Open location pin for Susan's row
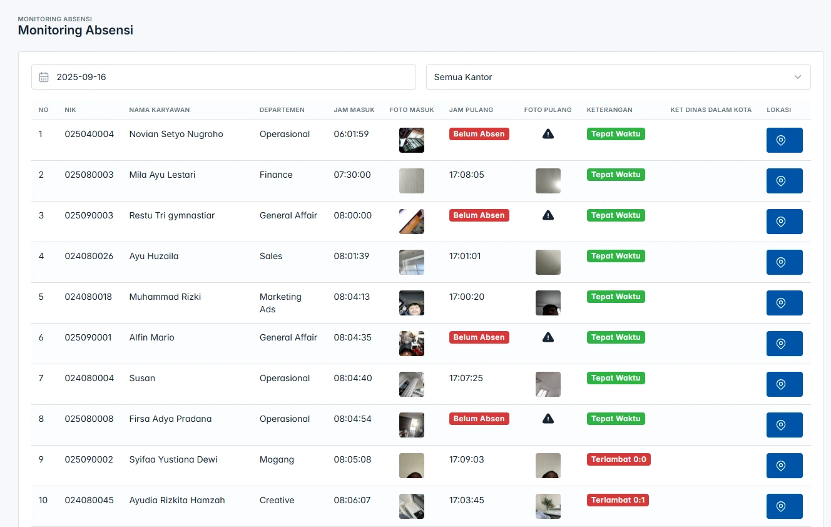Image resolution: width=831 pixels, height=527 pixels. [x=784, y=384]
